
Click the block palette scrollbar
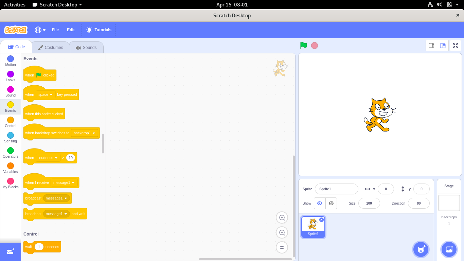(x=103, y=143)
